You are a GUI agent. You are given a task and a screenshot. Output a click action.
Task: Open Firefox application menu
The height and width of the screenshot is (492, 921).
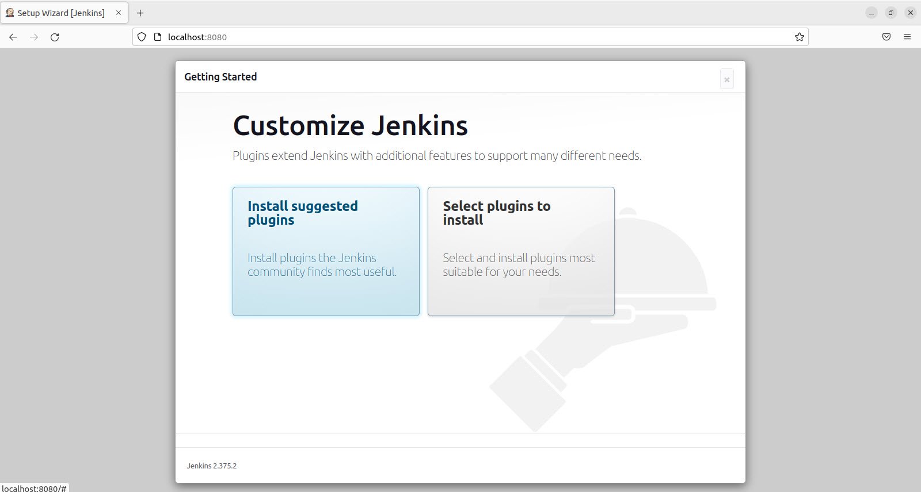(x=907, y=37)
